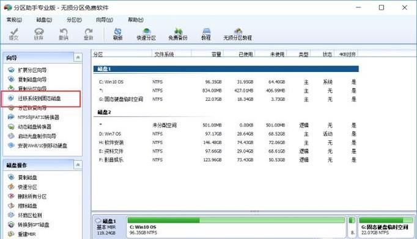Sort by the 4K对齐 column header
This screenshot has height=239, width=417.
pos(345,54)
